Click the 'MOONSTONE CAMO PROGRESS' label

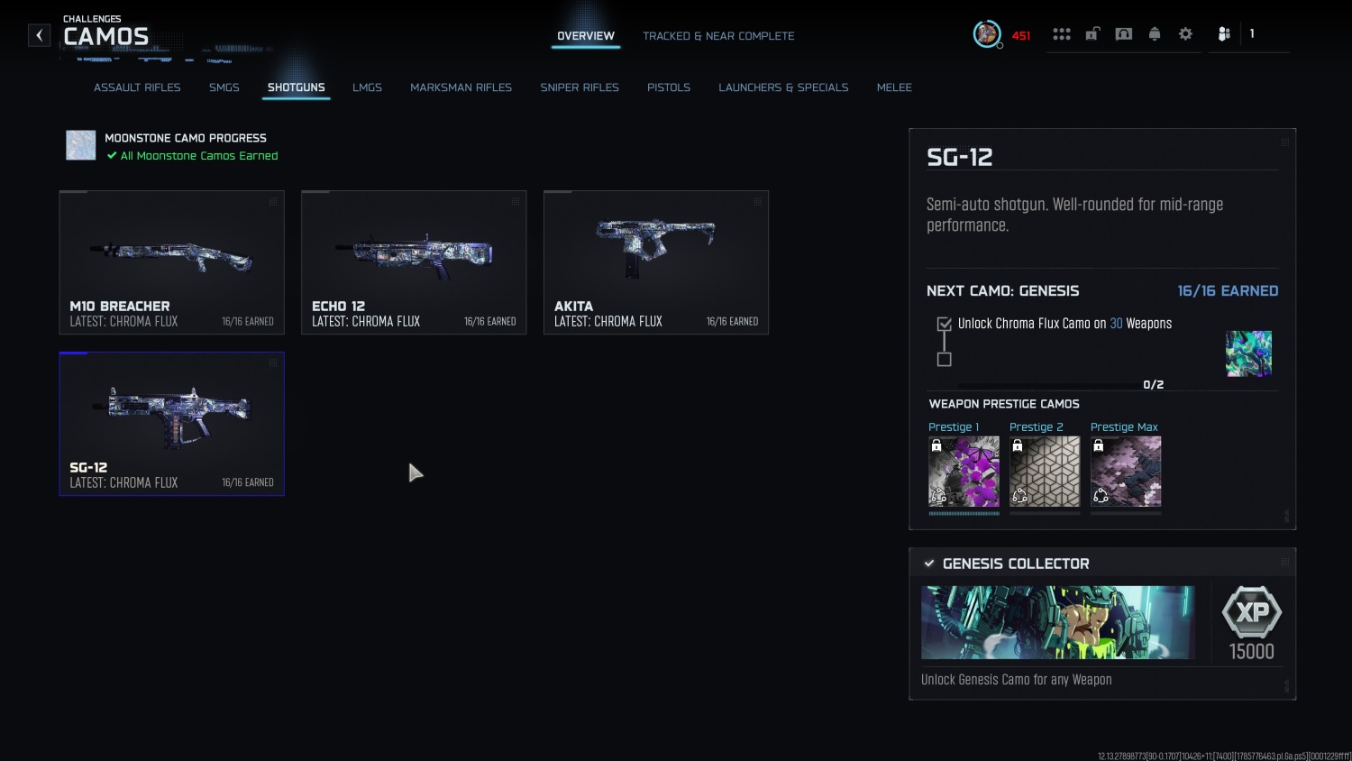click(x=186, y=138)
